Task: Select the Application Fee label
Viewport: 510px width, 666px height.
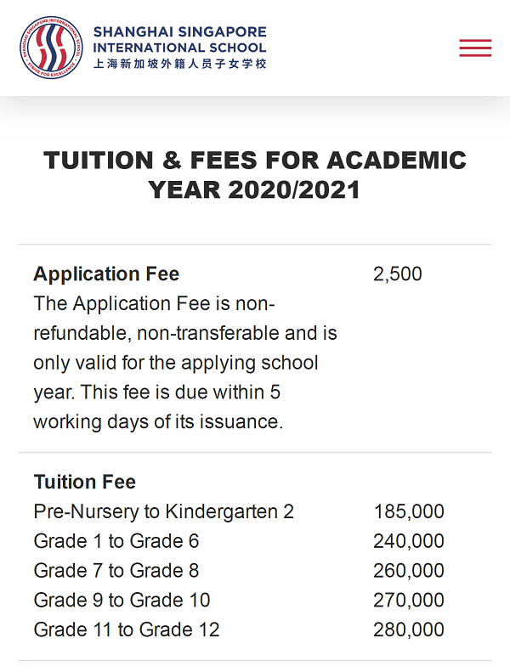Action: [x=106, y=274]
